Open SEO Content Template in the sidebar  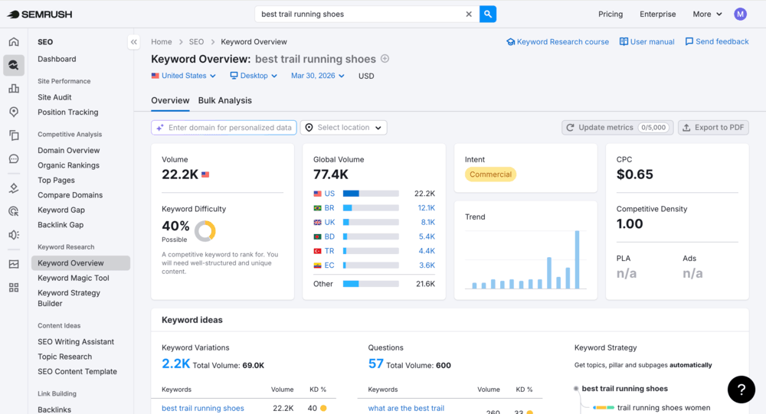coord(77,371)
